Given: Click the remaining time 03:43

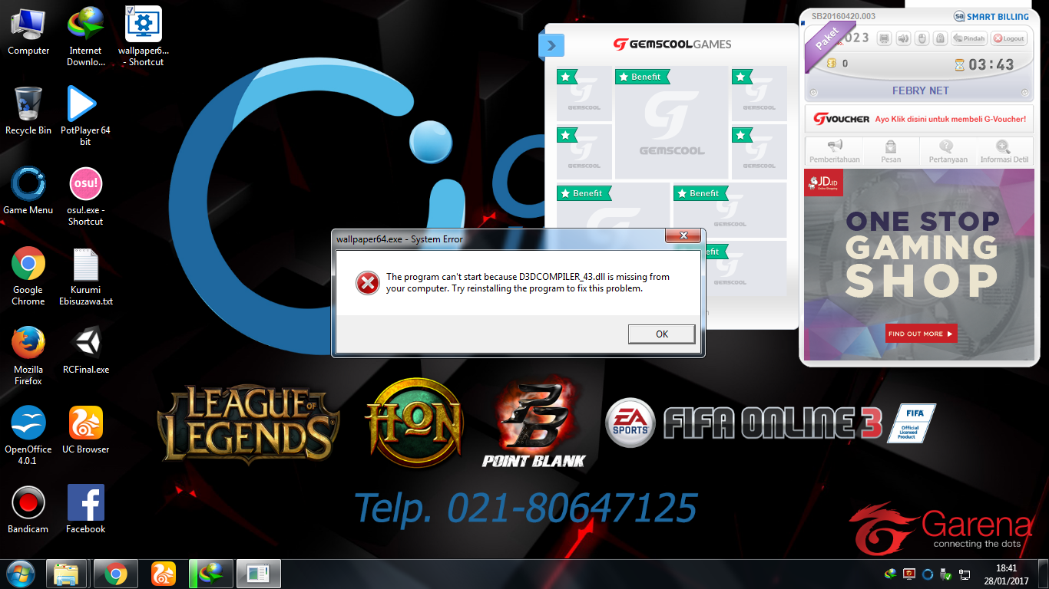Looking at the screenshot, I should (991, 64).
